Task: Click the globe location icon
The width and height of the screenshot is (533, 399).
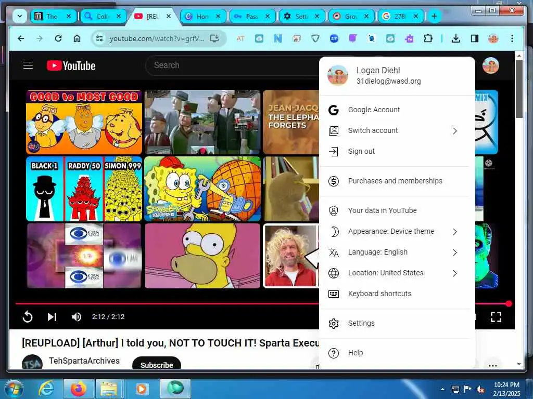Action: [334, 273]
